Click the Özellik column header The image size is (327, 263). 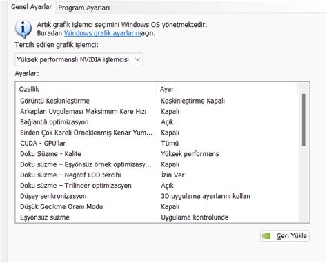86,89
